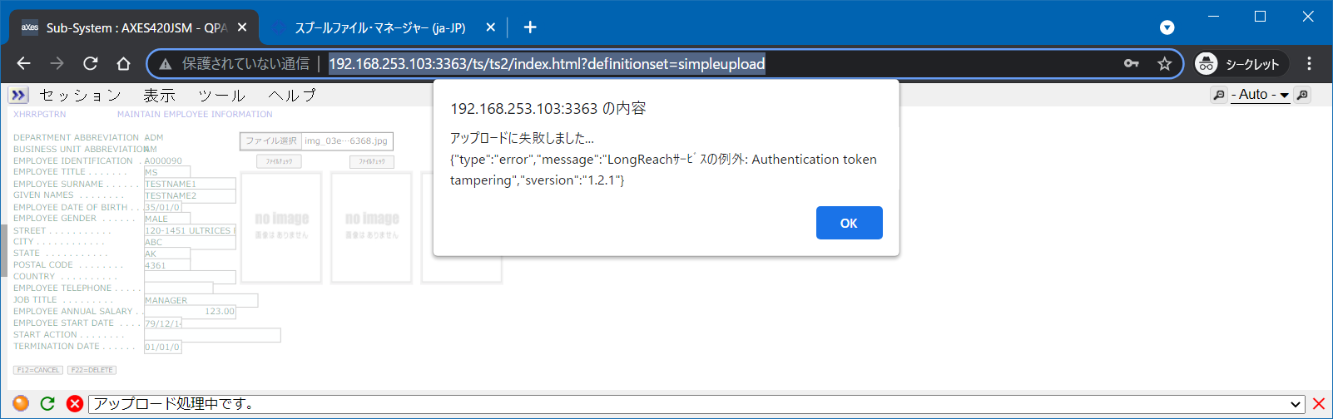This screenshot has height=419, width=1333.
Task: Click the browser back arrow
Action: tap(23, 63)
